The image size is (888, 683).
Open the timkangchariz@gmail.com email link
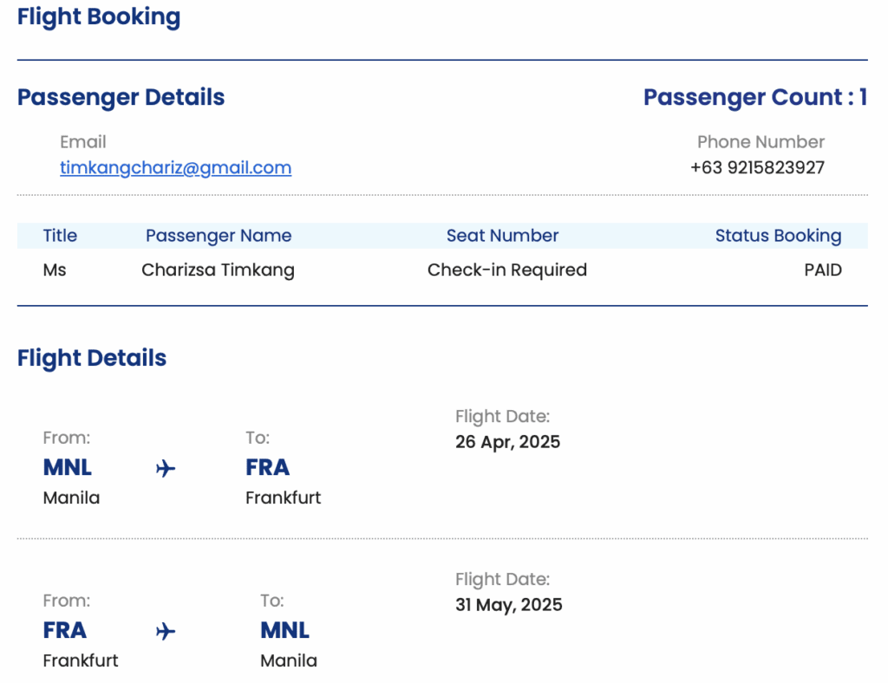coord(175,167)
